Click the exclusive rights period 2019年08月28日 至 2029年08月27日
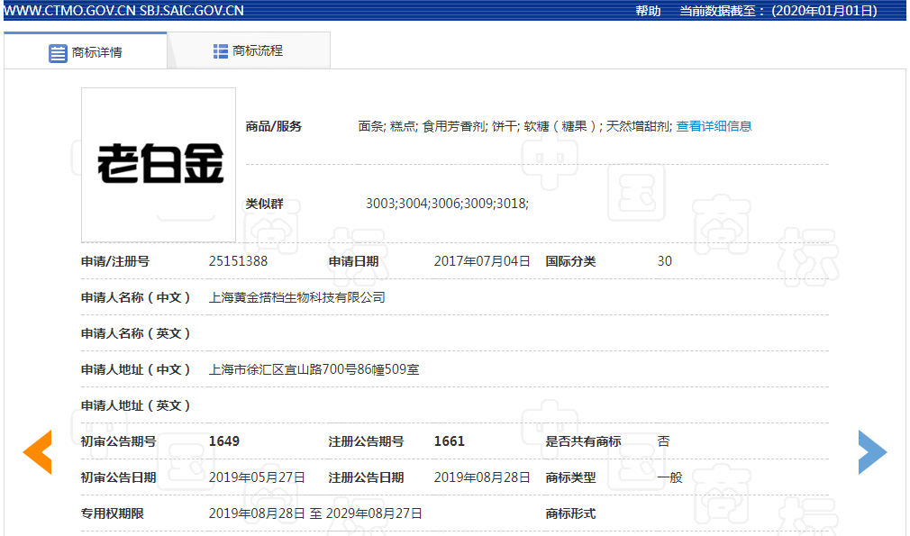Screen dimensions: 910x536 click(315, 513)
